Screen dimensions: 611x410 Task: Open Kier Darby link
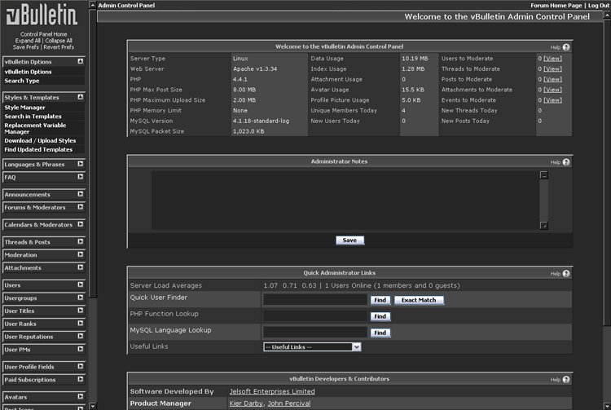point(246,403)
